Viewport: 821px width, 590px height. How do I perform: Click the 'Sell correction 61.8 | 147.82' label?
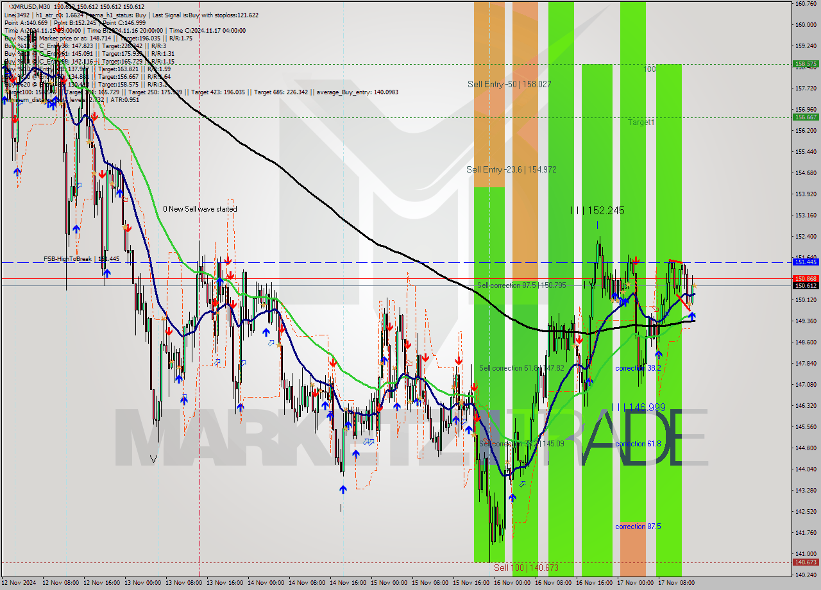[x=521, y=368]
